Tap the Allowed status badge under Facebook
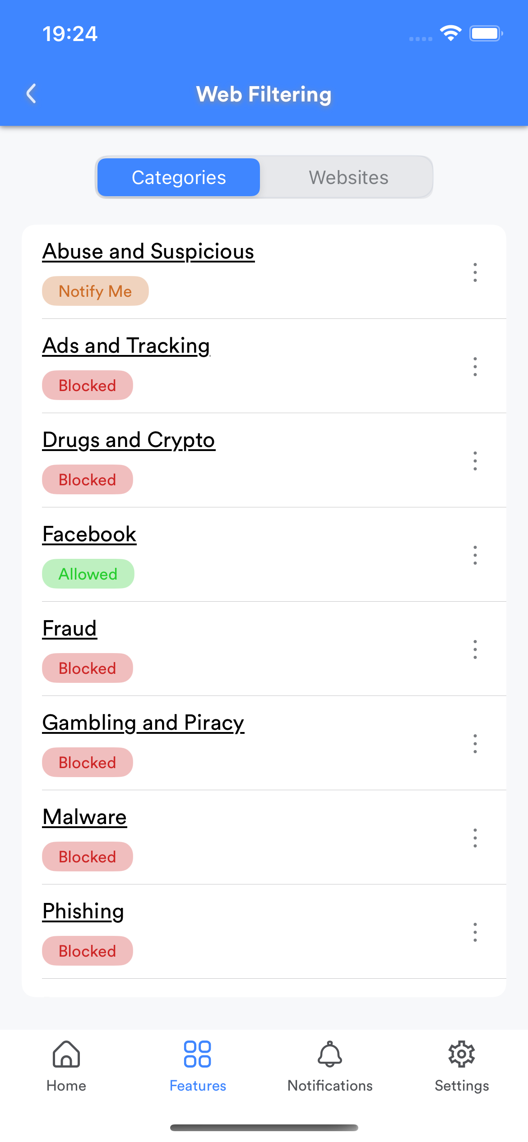The height and width of the screenshot is (1142, 528). coord(88,574)
